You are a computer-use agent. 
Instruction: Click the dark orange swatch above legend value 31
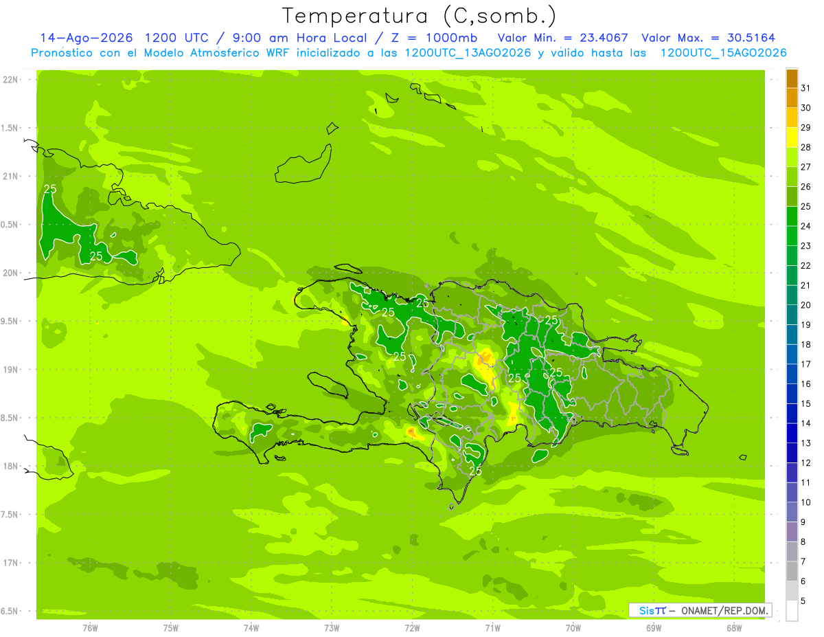(x=792, y=78)
